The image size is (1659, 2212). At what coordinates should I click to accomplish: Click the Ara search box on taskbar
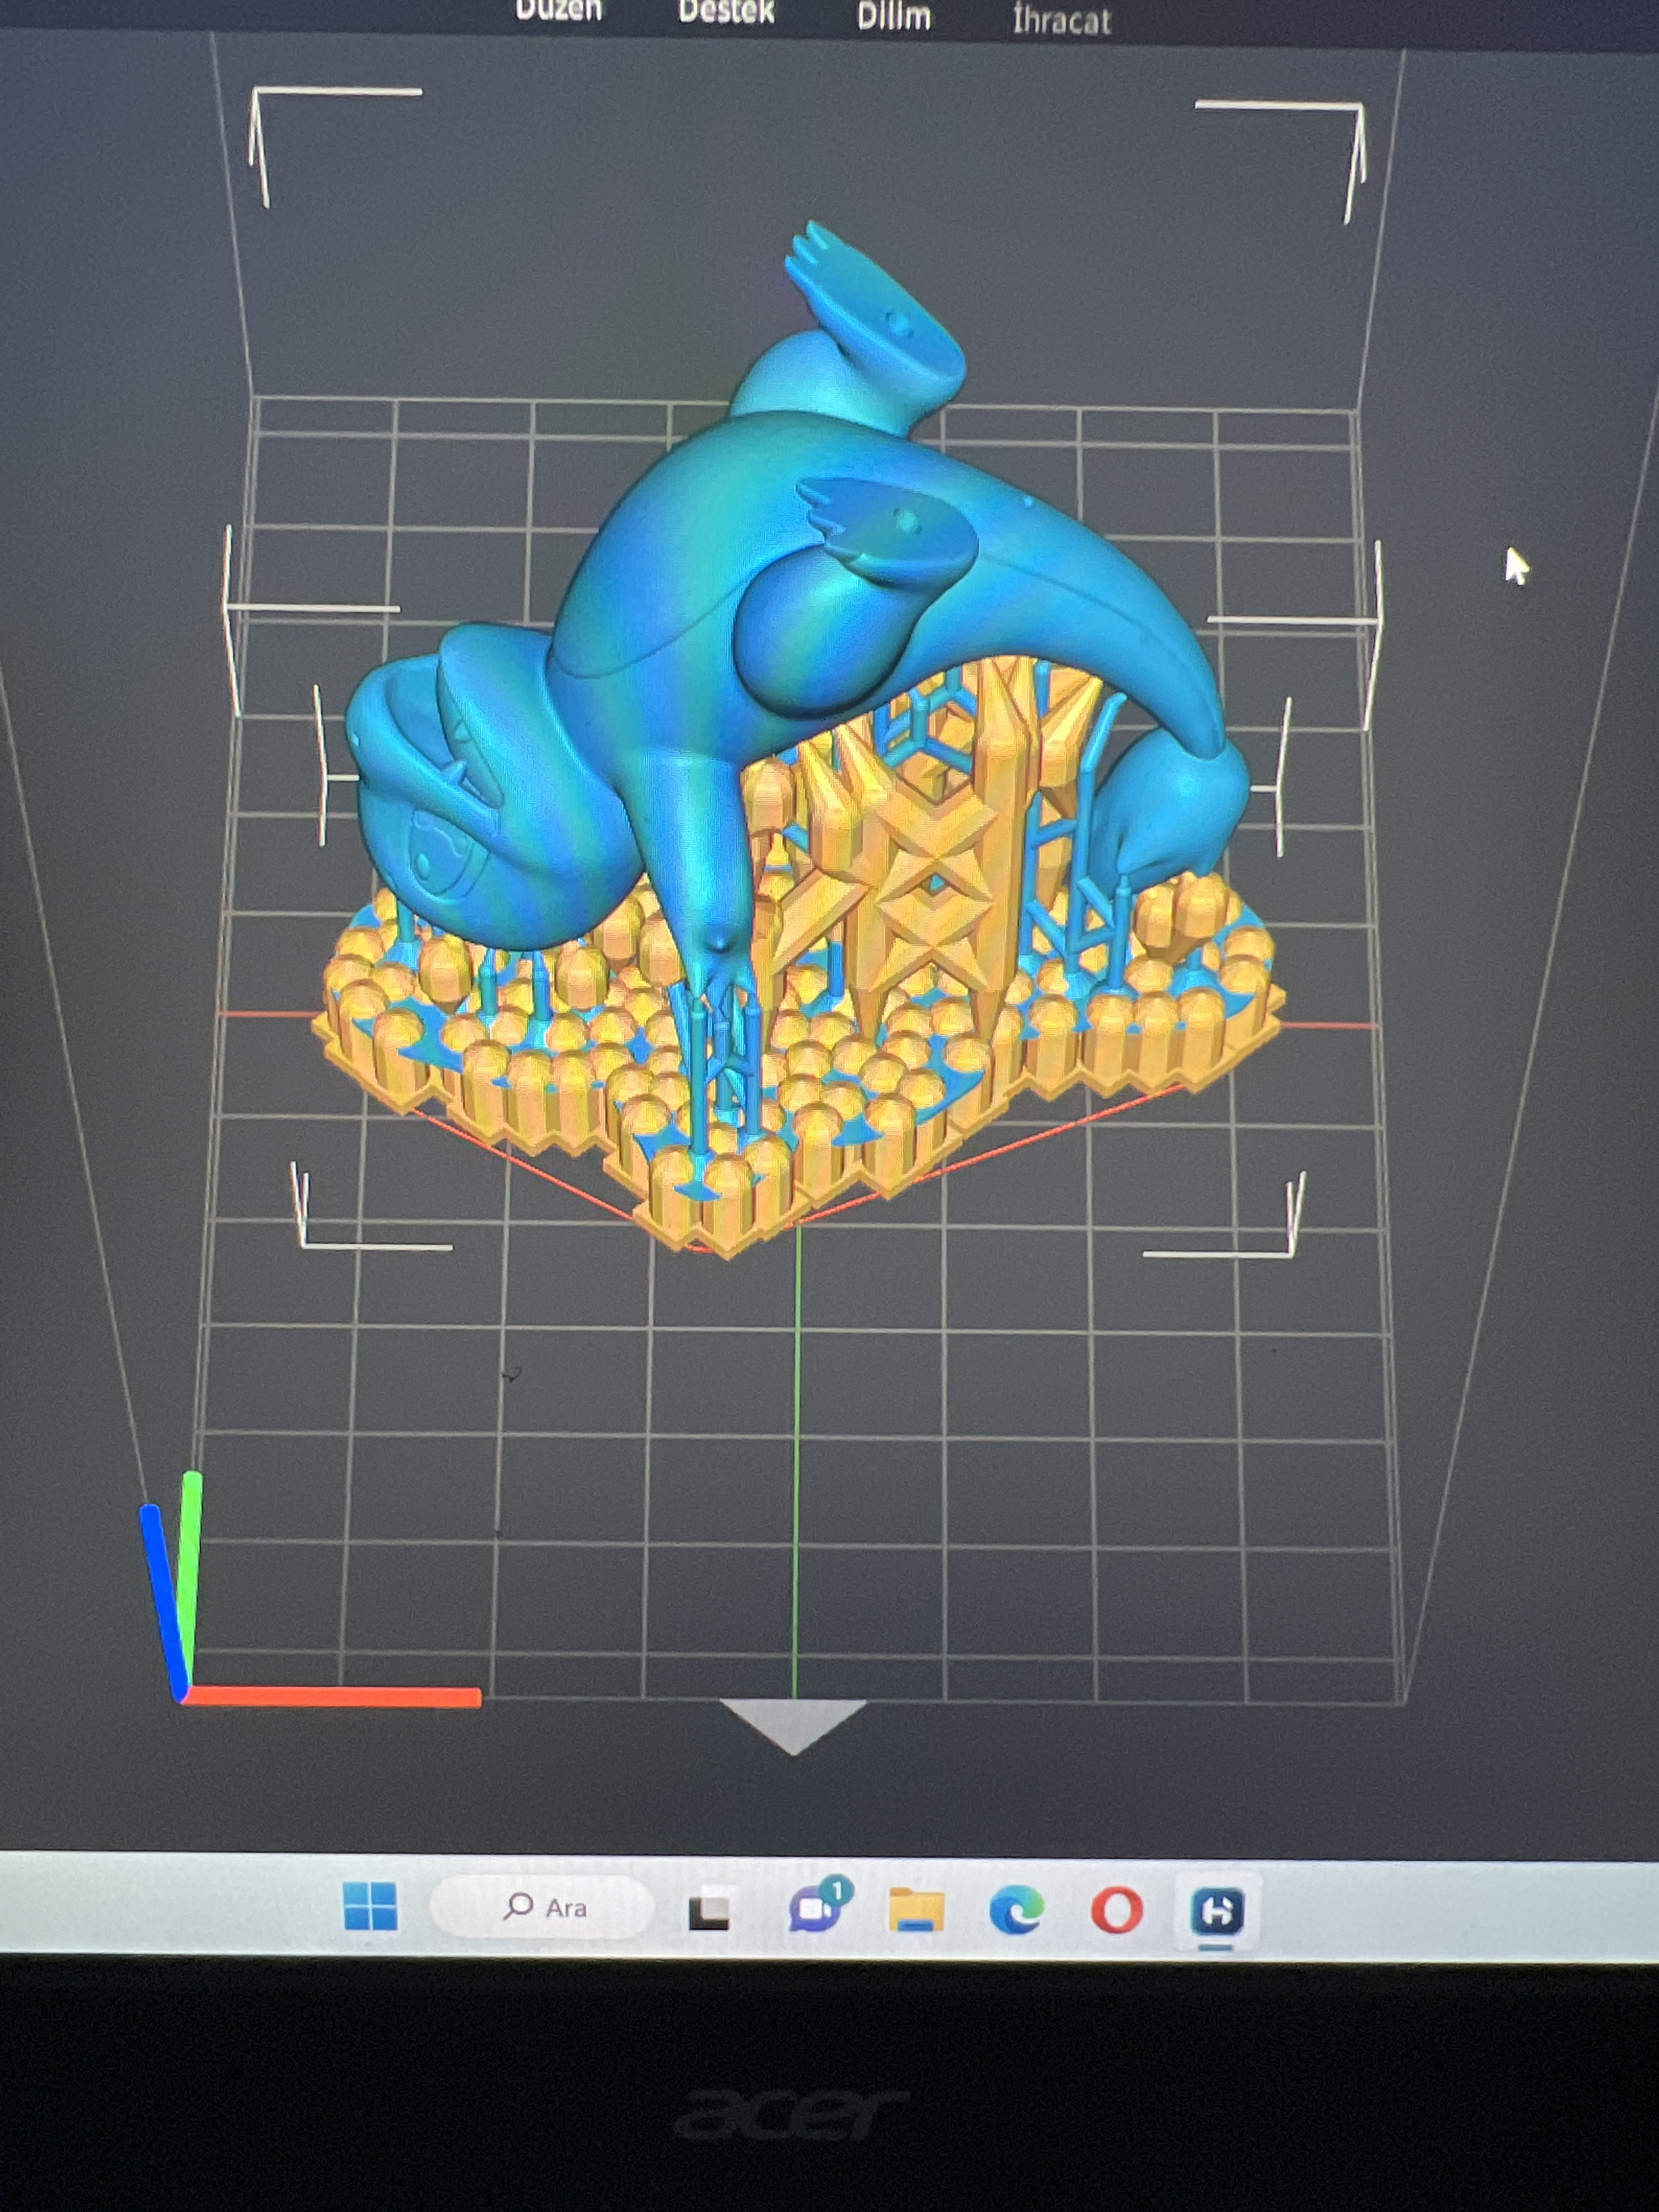pos(542,1907)
